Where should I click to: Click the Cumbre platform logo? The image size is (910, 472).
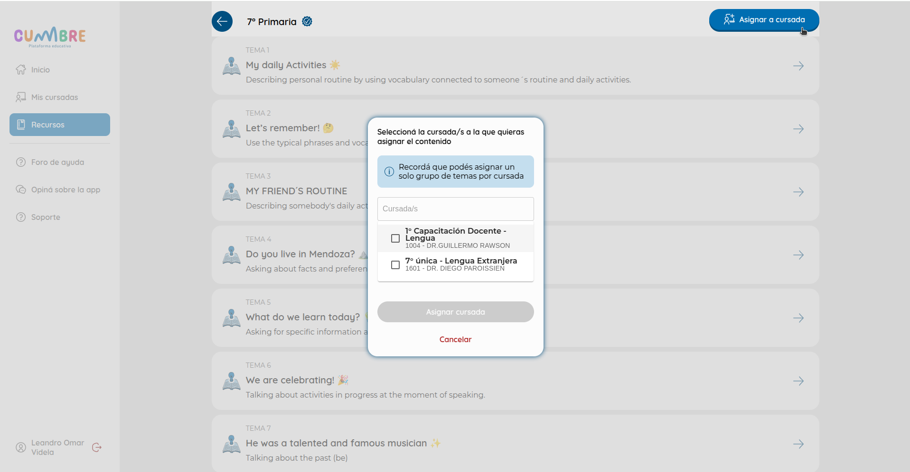click(x=50, y=37)
